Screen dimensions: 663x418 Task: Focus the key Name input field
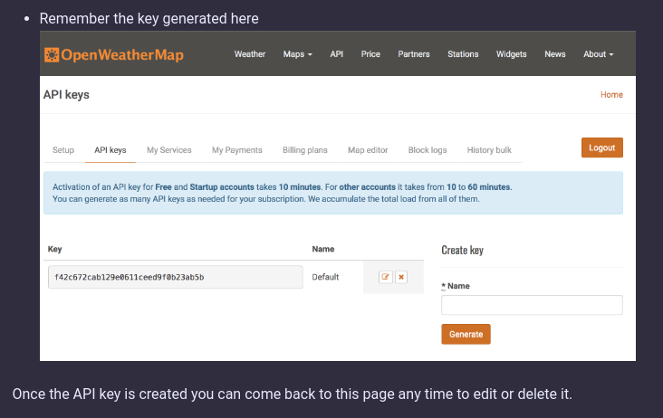tap(532, 305)
